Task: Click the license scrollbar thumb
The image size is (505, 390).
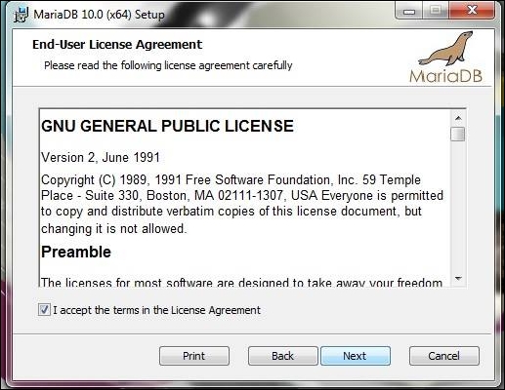Action: coord(458,134)
